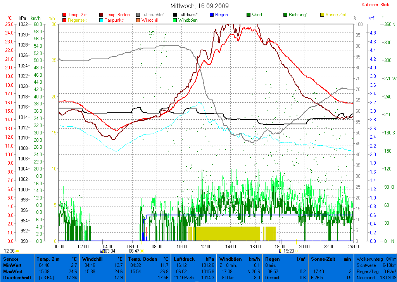Click the black Luftdruck legend square
397x282 pixels.
point(175,15)
